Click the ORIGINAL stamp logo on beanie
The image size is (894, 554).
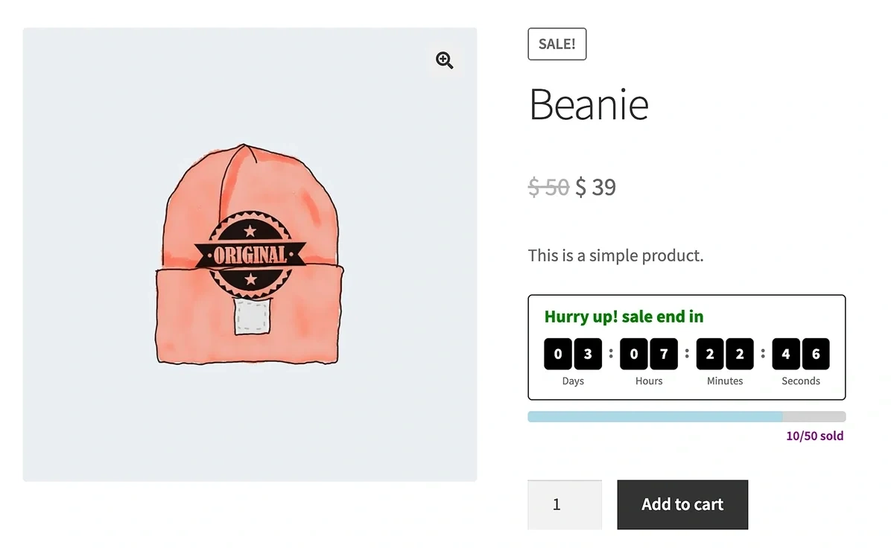[250, 255]
